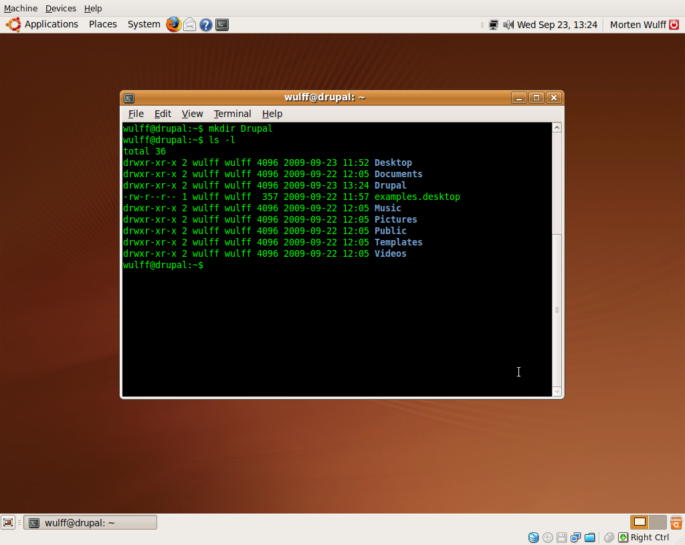Switch to the second workspace
The width and height of the screenshot is (685, 545).
658,522
